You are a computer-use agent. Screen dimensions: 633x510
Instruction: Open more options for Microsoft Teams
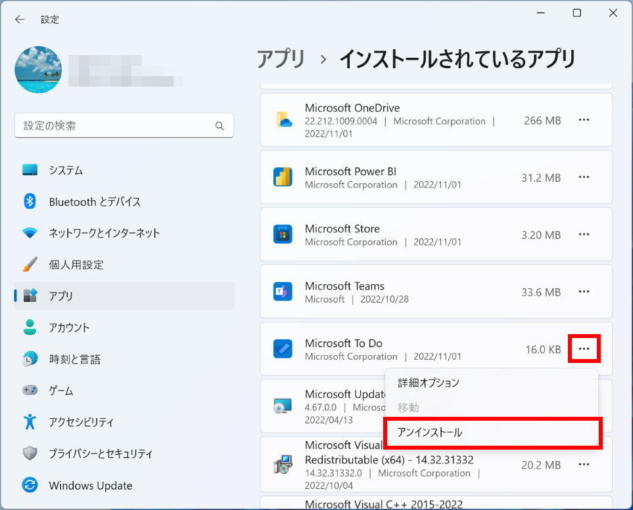point(584,292)
